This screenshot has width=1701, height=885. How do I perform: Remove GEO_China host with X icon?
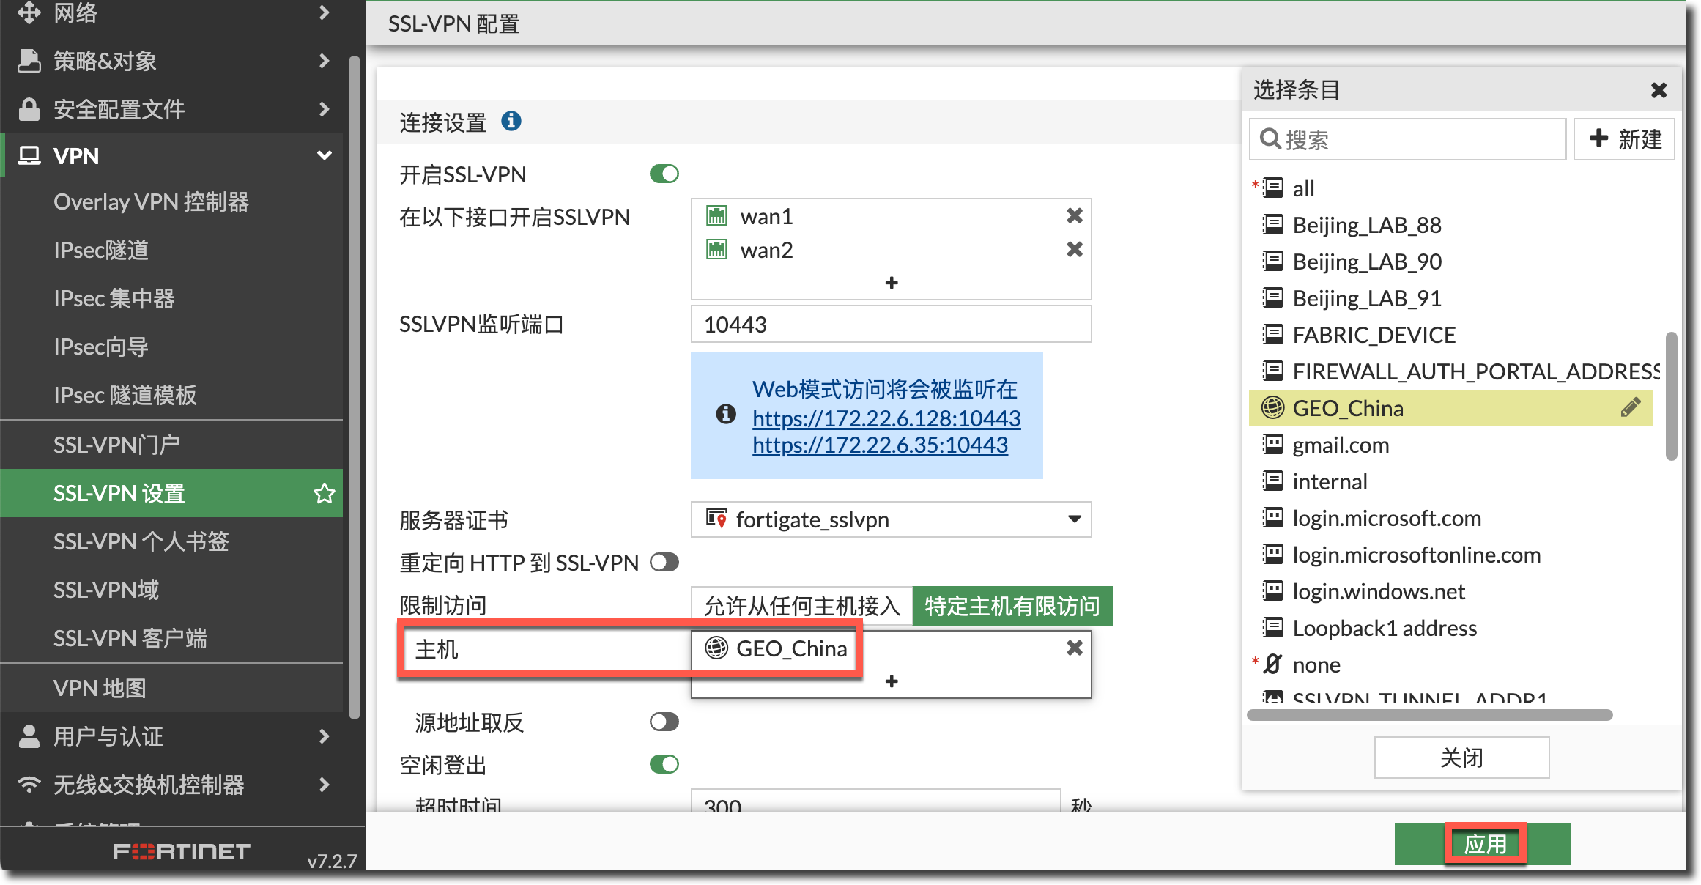click(x=1074, y=648)
